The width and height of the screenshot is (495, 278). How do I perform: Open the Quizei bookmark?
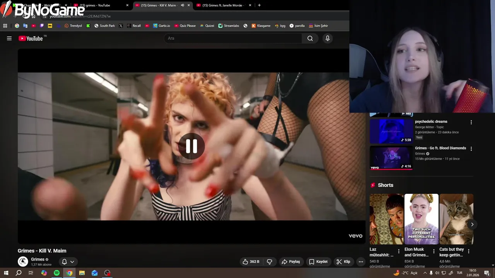coord(207,26)
